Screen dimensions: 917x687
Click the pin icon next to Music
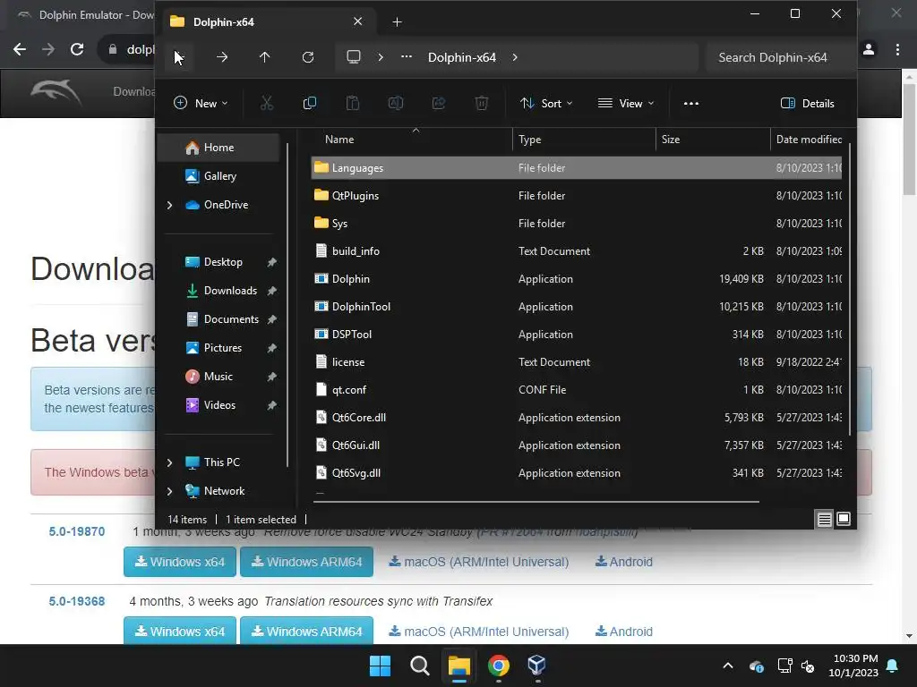[272, 377]
